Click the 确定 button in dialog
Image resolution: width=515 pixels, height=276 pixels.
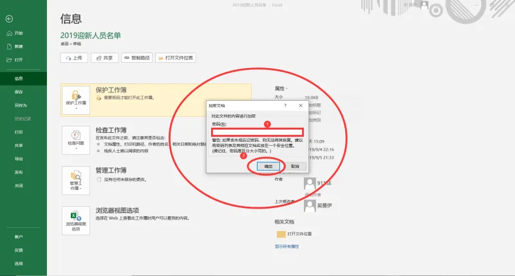pyautogui.click(x=268, y=166)
